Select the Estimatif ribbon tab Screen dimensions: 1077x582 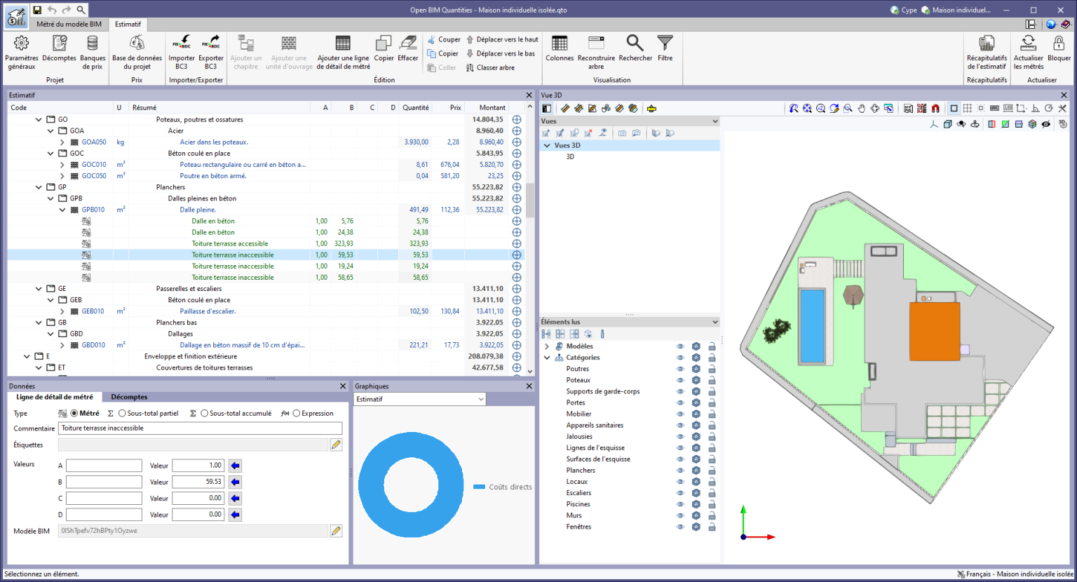point(128,24)
